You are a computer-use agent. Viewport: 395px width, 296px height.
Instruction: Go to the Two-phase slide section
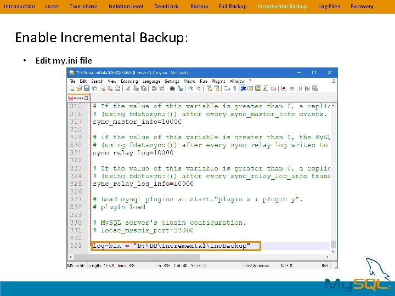[x=83, y=7]
